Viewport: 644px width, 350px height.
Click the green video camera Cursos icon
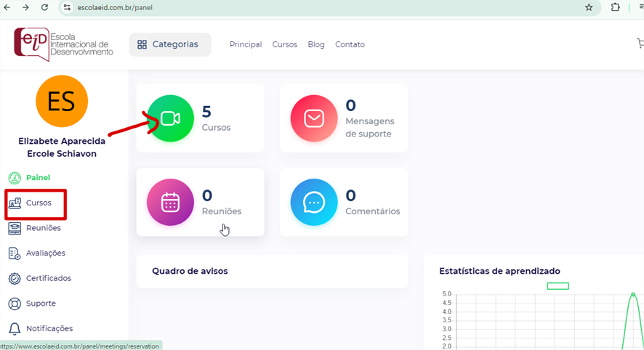(171, 119)
